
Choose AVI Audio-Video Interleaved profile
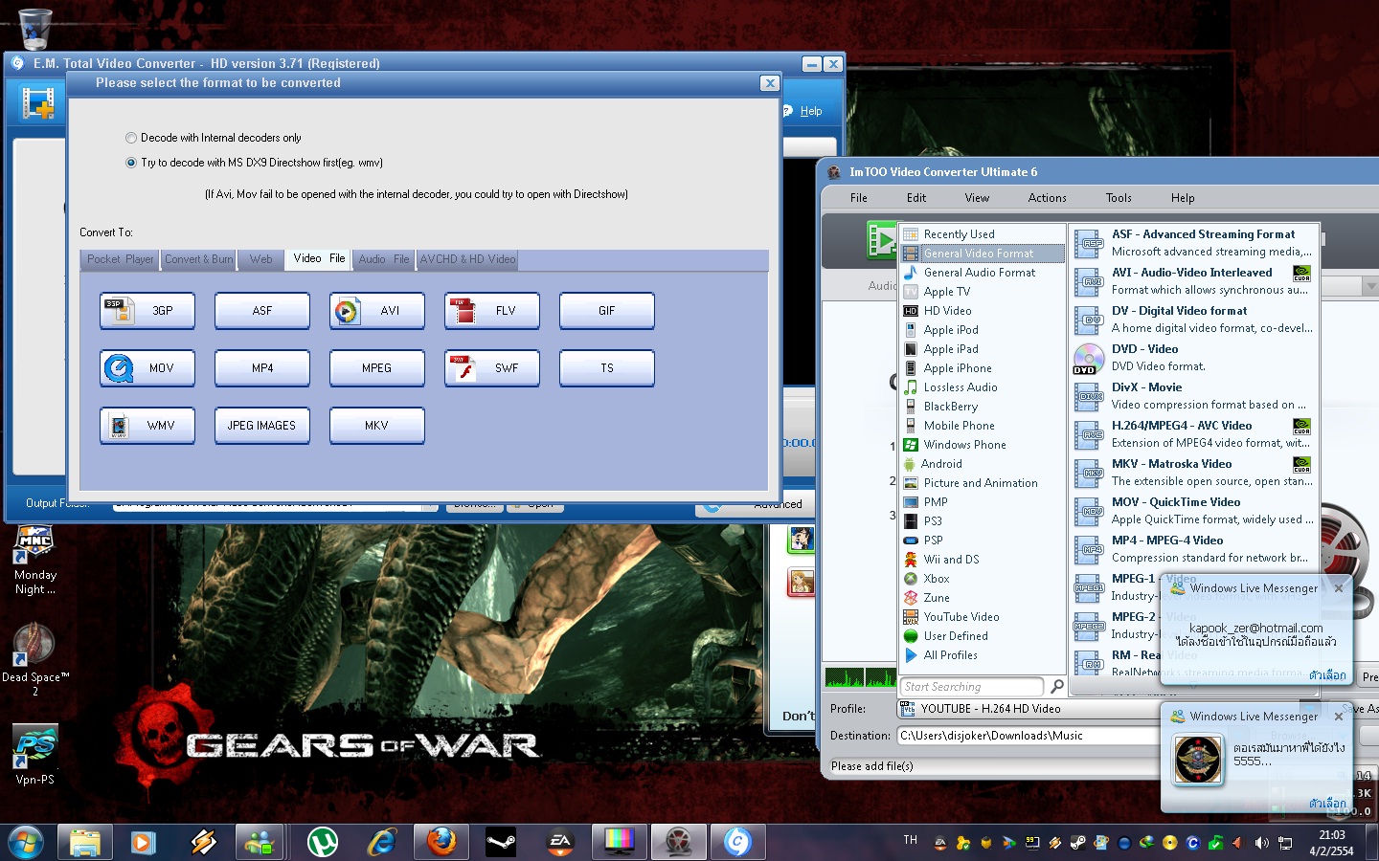[x=1194, y=281]
